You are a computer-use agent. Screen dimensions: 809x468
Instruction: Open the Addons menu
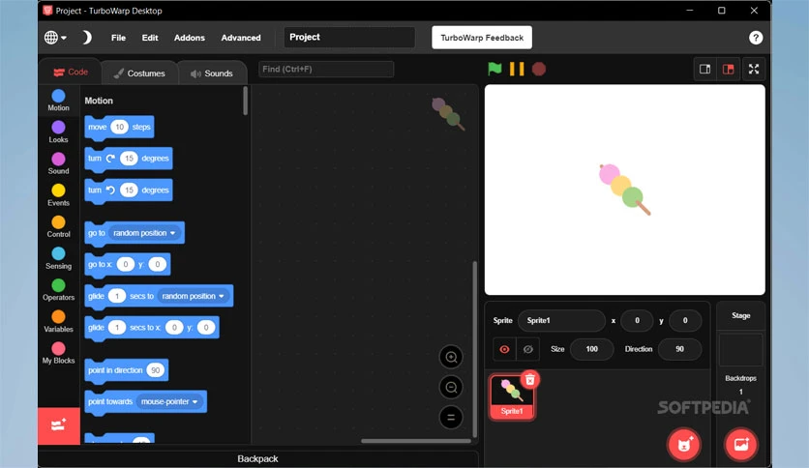[x=190, y=38]
